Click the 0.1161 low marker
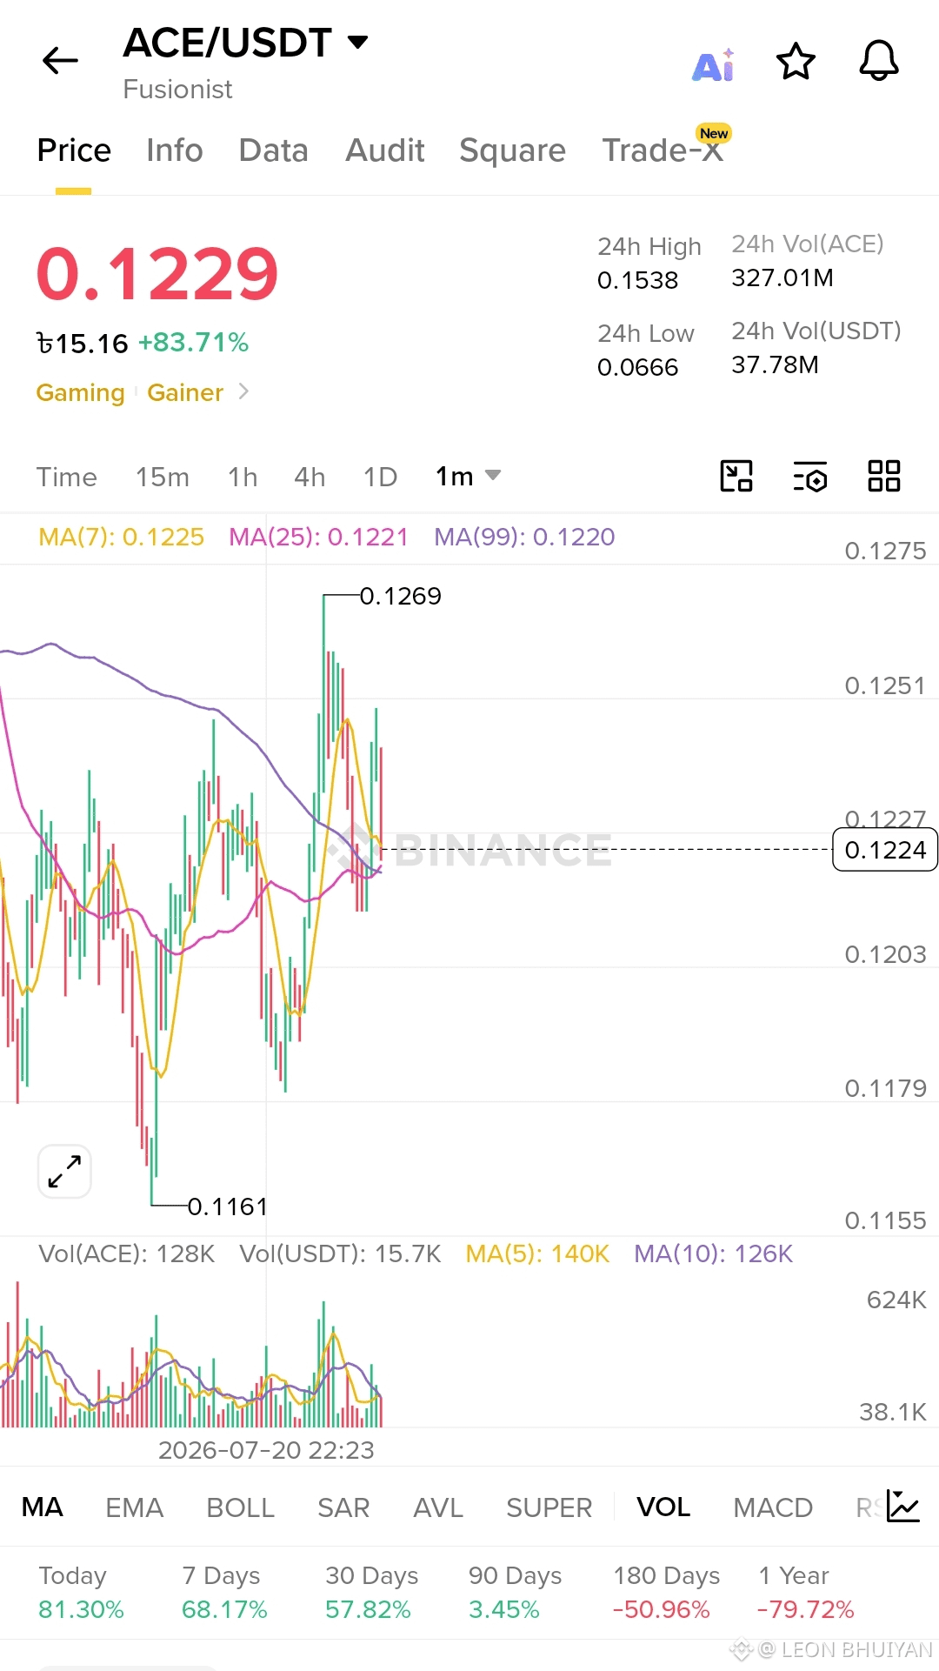The image size is (939, 1671). pos(228,1206)
